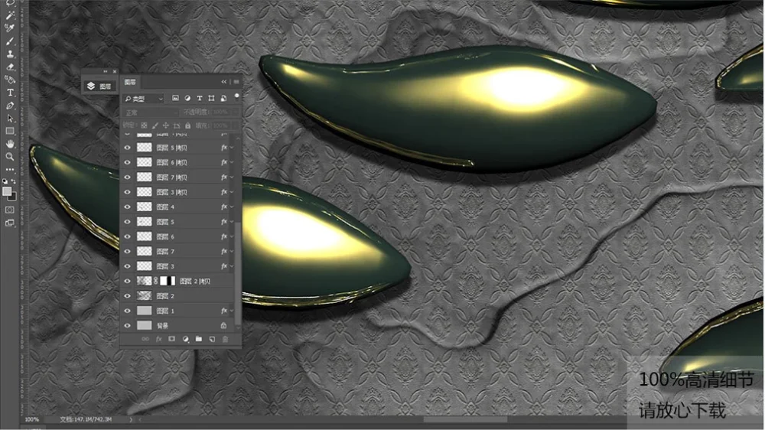This screenshot has width=765, height=430.
Task: Select the Path Selection arrow tool
Action: coord(10,118)
